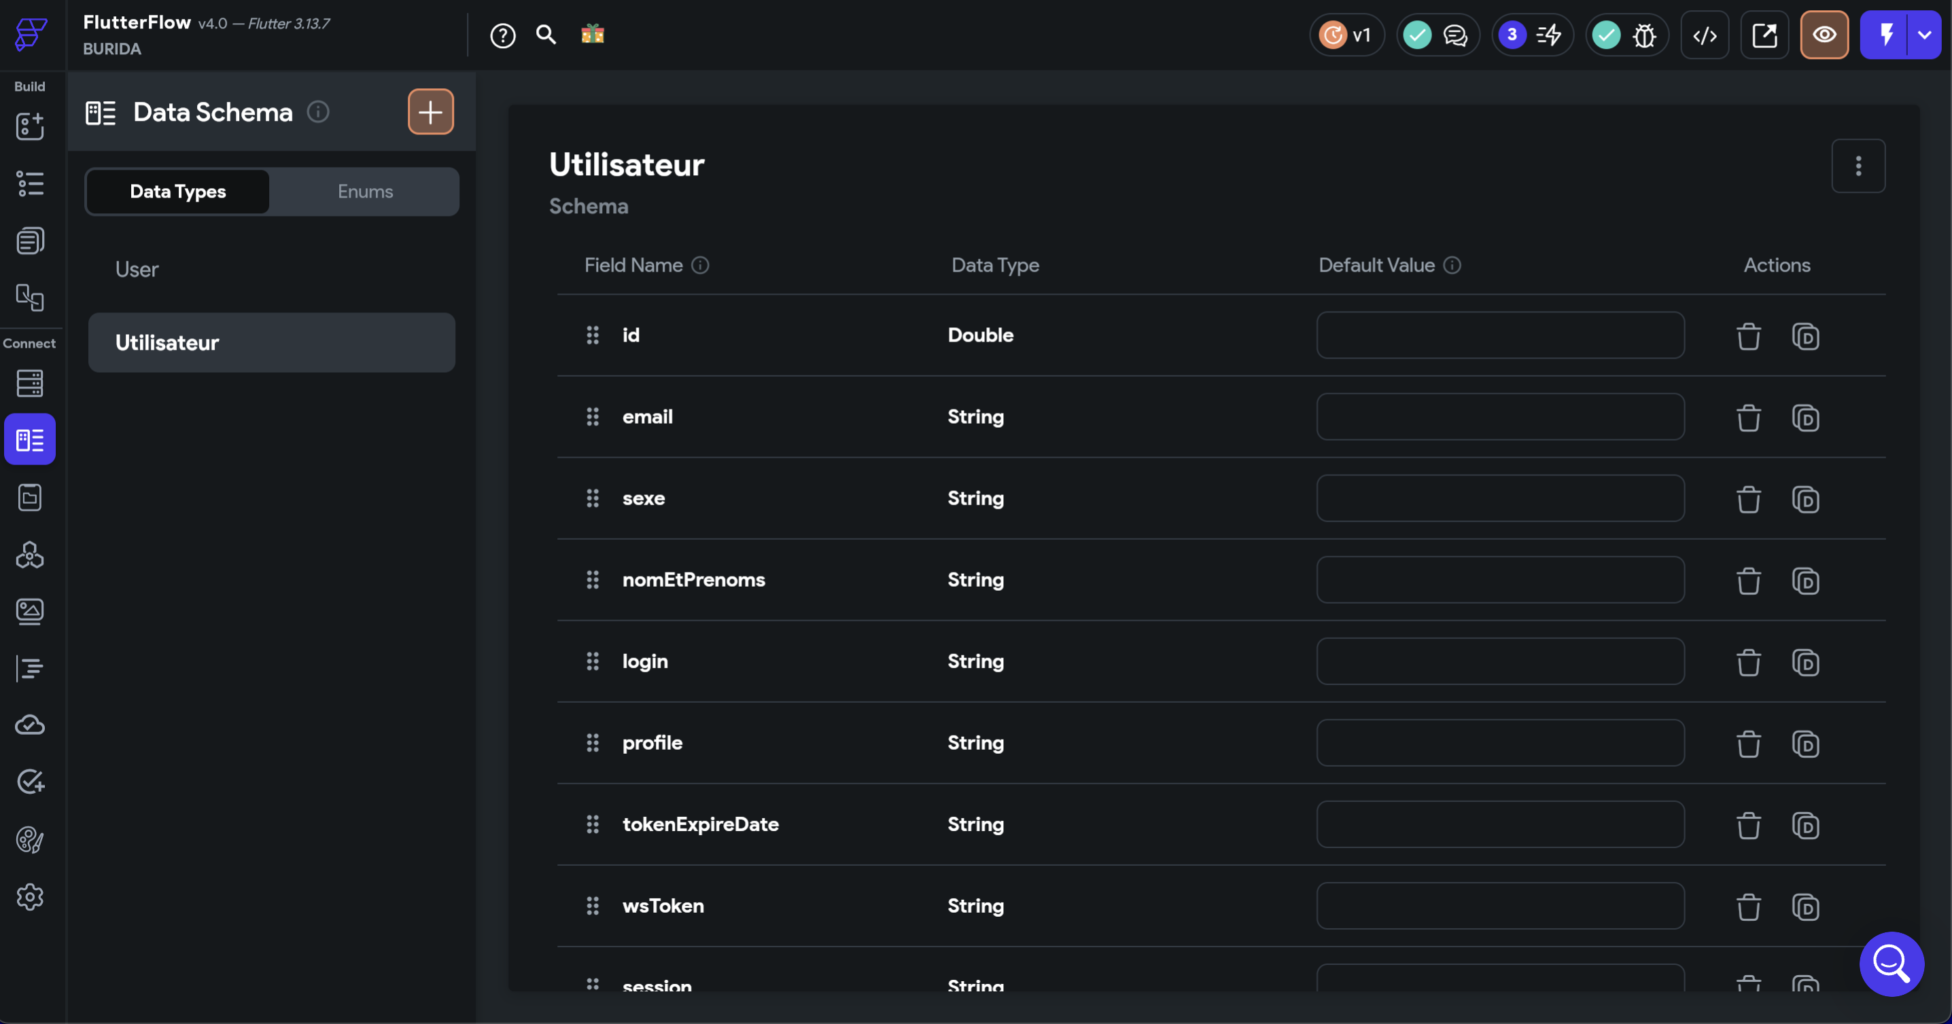The image size is (1952, 1024).
Task: Switch to Data Types tab
Action: click(178, 191)
